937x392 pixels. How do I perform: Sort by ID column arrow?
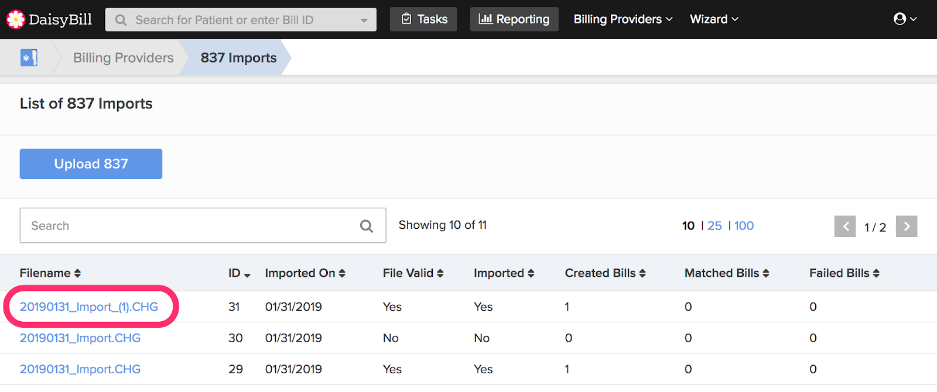click(x=247, y=274)
